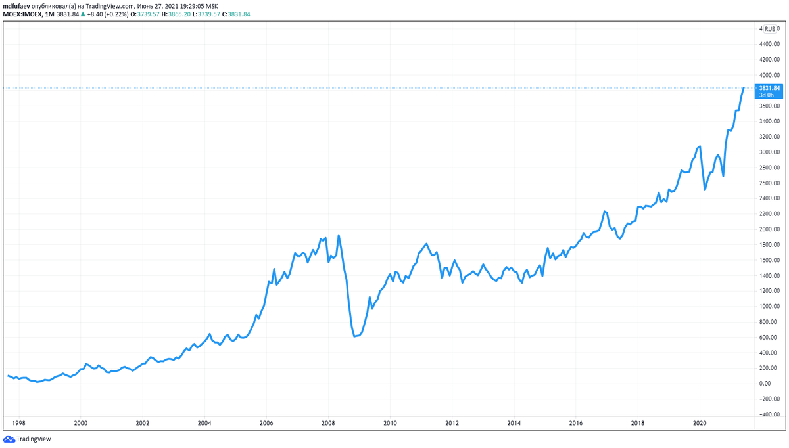
Task: Select the MOEX:IMOEX symbol name
Action: (x=23, y=14)
